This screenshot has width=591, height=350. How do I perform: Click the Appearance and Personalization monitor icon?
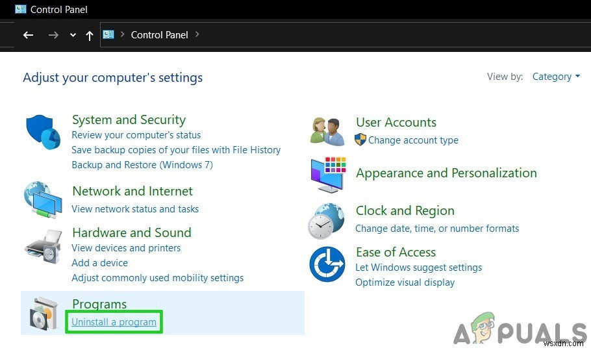[x=328, y=175]
